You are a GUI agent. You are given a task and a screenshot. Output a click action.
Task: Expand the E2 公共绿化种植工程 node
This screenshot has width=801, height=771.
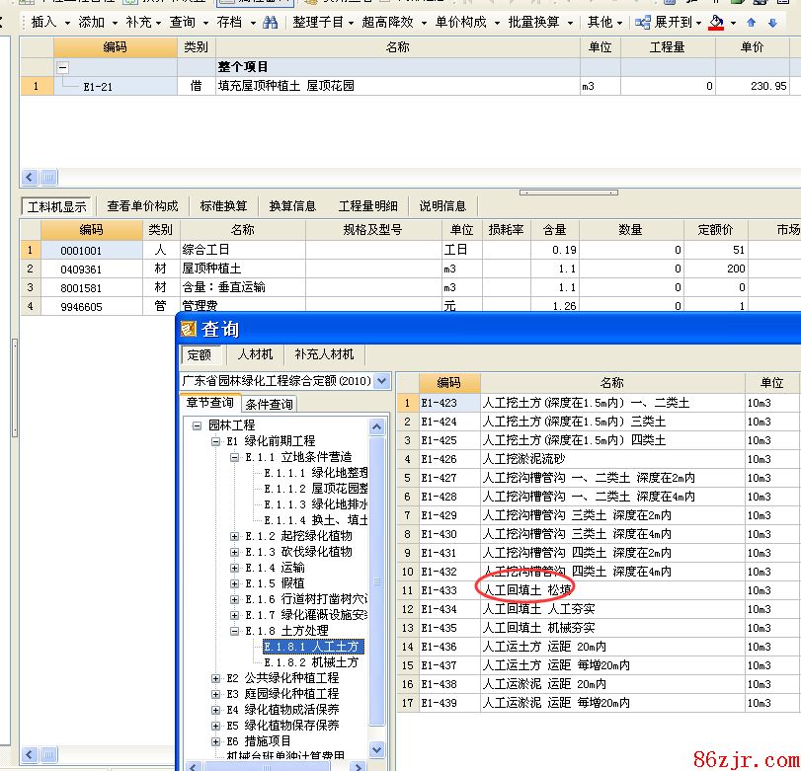[x=216, y=678]
